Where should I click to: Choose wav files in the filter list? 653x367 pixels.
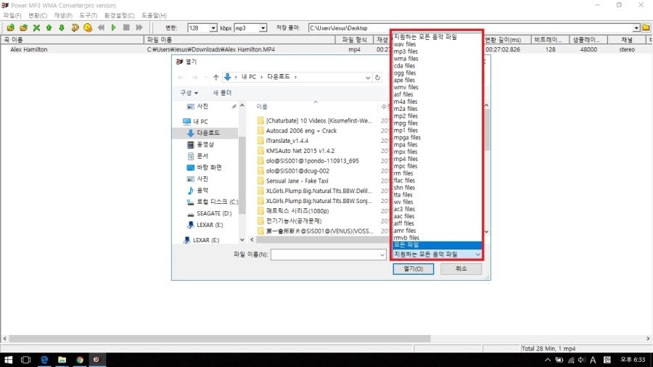(405, 44)
